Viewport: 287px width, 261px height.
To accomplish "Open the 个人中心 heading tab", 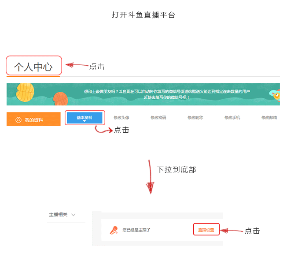I will (x=33, y=67).
